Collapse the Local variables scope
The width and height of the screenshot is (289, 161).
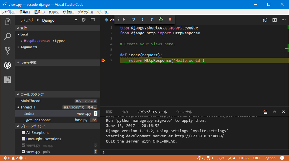pyautogui.click(x=18, y=34)
